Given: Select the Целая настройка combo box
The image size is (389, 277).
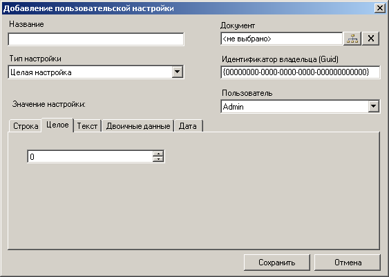Looking at the screenshot, I should [x=96, y=72].
